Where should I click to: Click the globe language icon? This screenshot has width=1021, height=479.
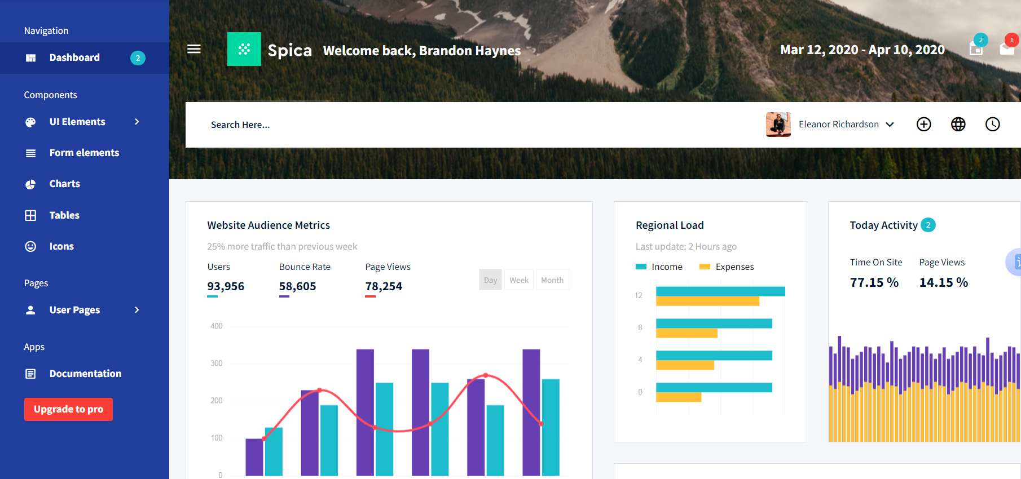pos(958,125)
